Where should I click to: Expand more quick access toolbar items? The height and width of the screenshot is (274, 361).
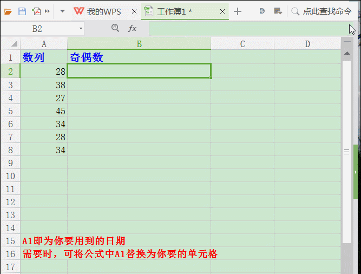pos(48,11)
